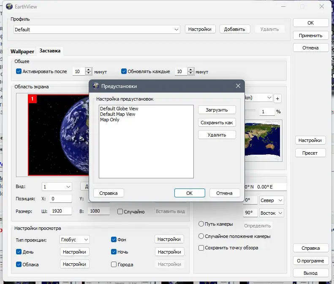Click Добавить profile button

coord(234,29)
